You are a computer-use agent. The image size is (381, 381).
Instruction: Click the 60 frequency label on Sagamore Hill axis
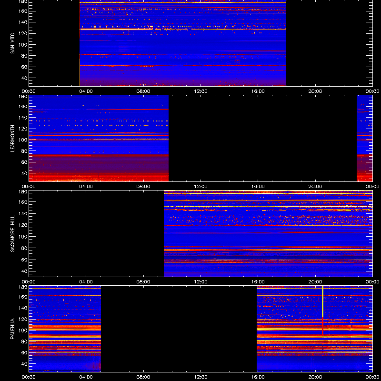click(25, 260)
